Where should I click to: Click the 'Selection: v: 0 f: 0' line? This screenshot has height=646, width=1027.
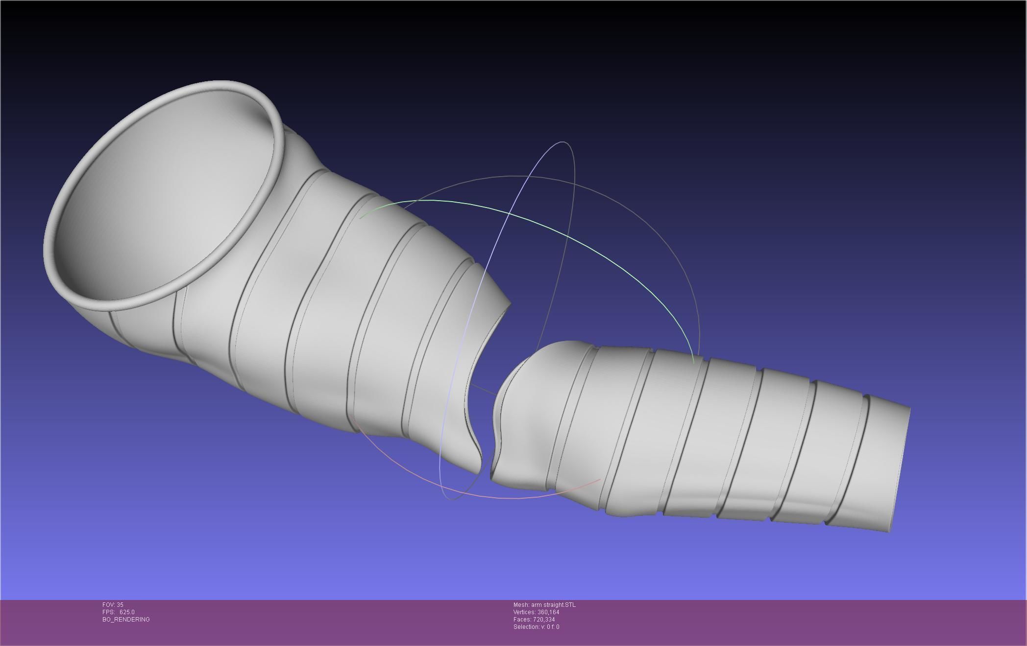536,627
